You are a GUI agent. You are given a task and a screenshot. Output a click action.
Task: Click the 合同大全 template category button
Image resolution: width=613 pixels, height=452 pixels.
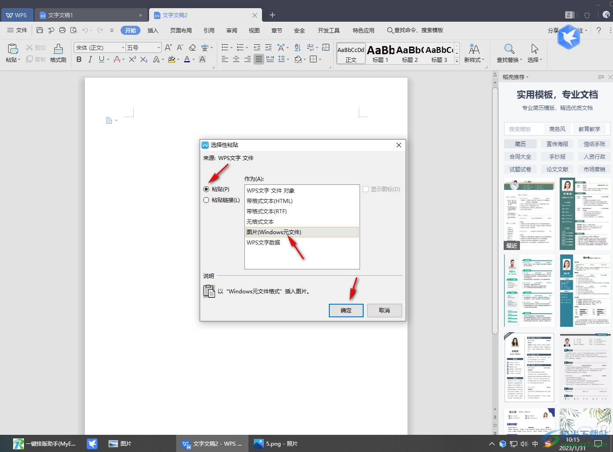520,156
